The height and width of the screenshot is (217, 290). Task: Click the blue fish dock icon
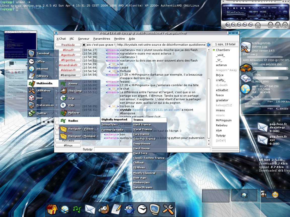(x=129, y=210)
